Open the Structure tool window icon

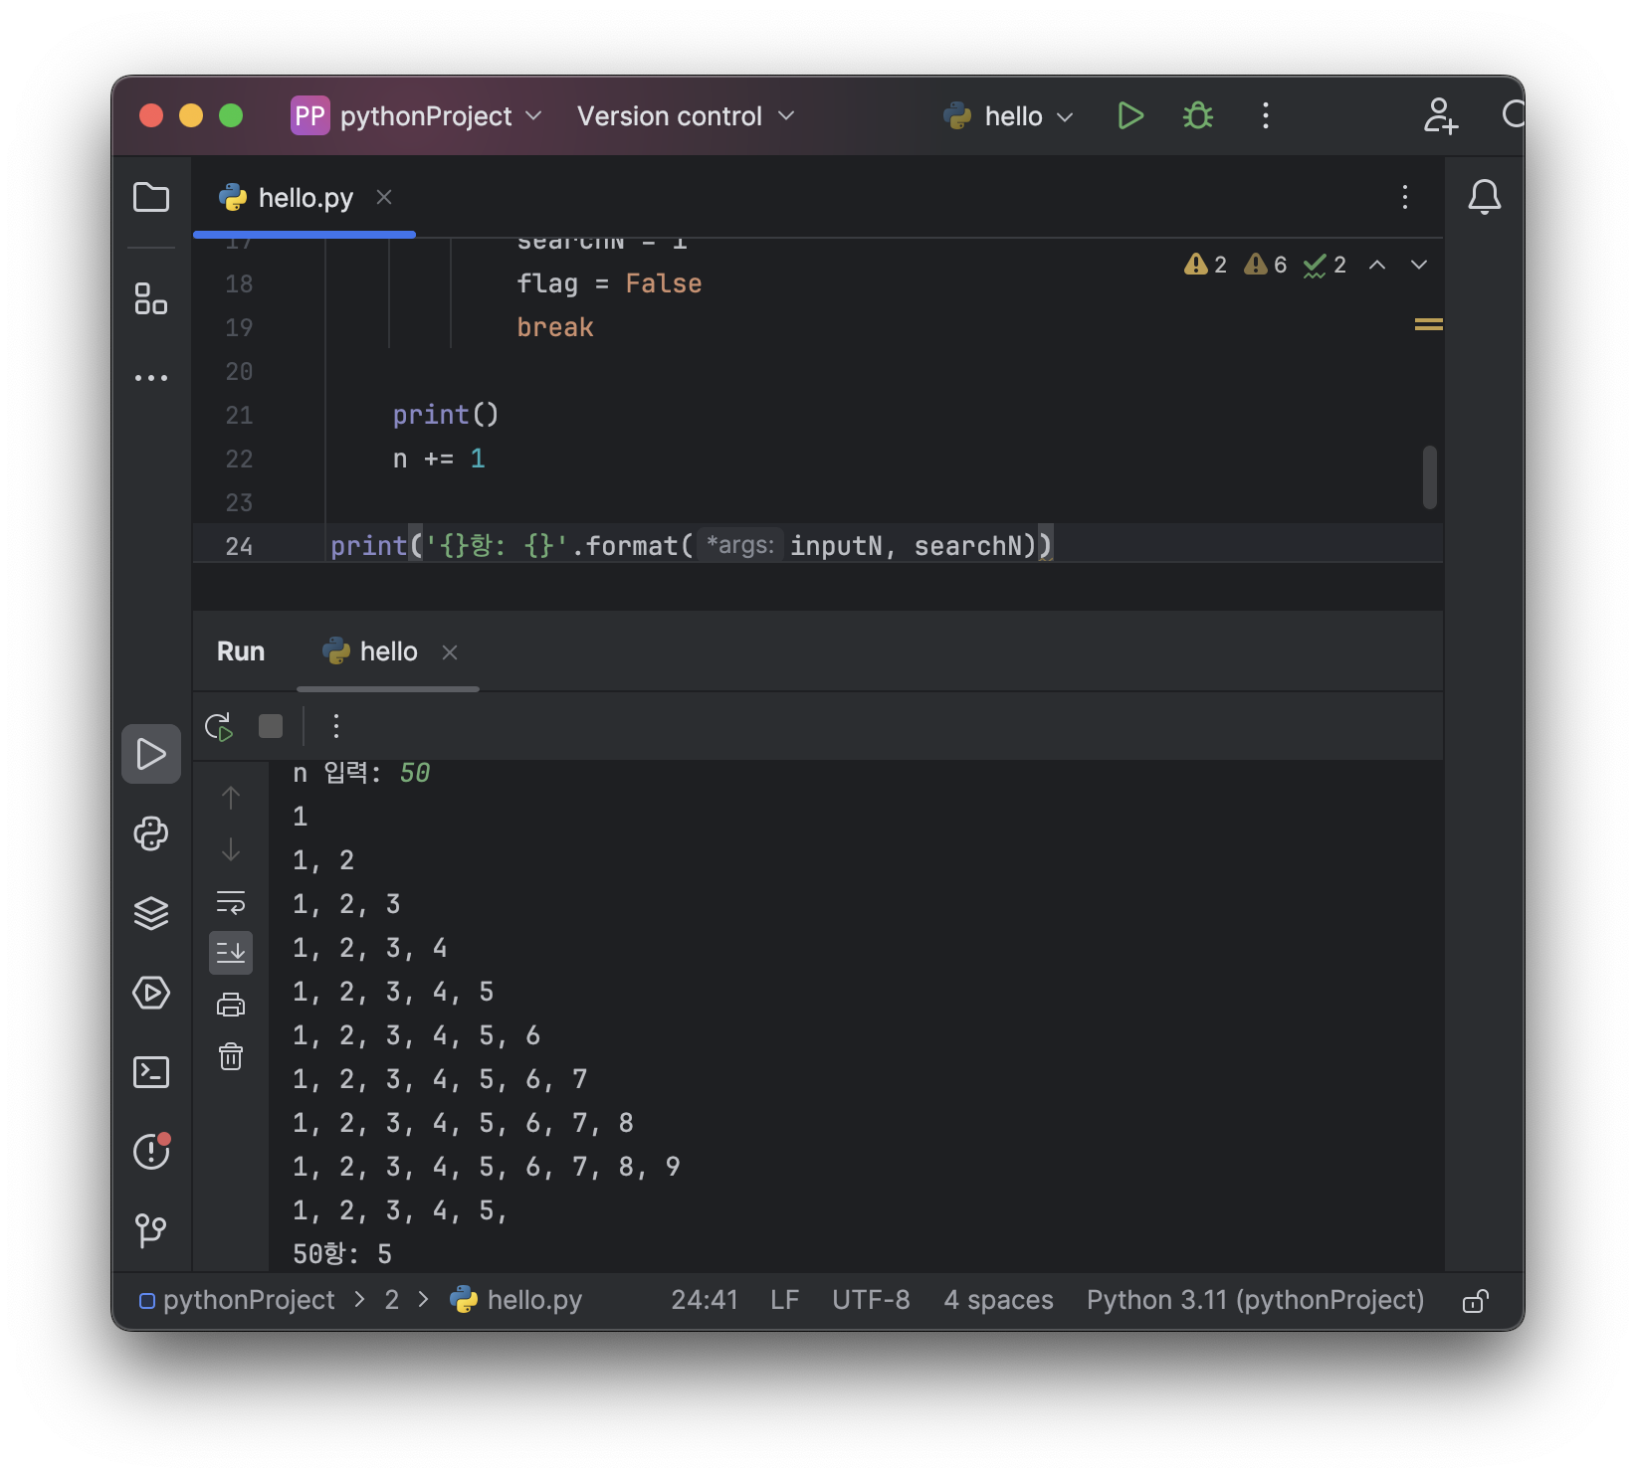tap(151, 298)
